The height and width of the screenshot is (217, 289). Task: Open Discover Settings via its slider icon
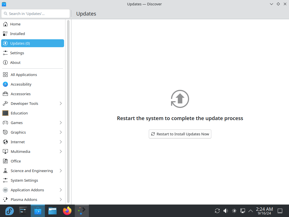[5, 53]
